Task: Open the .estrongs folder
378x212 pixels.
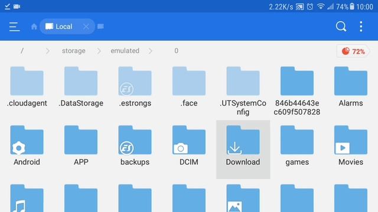Action: point(135,87)
